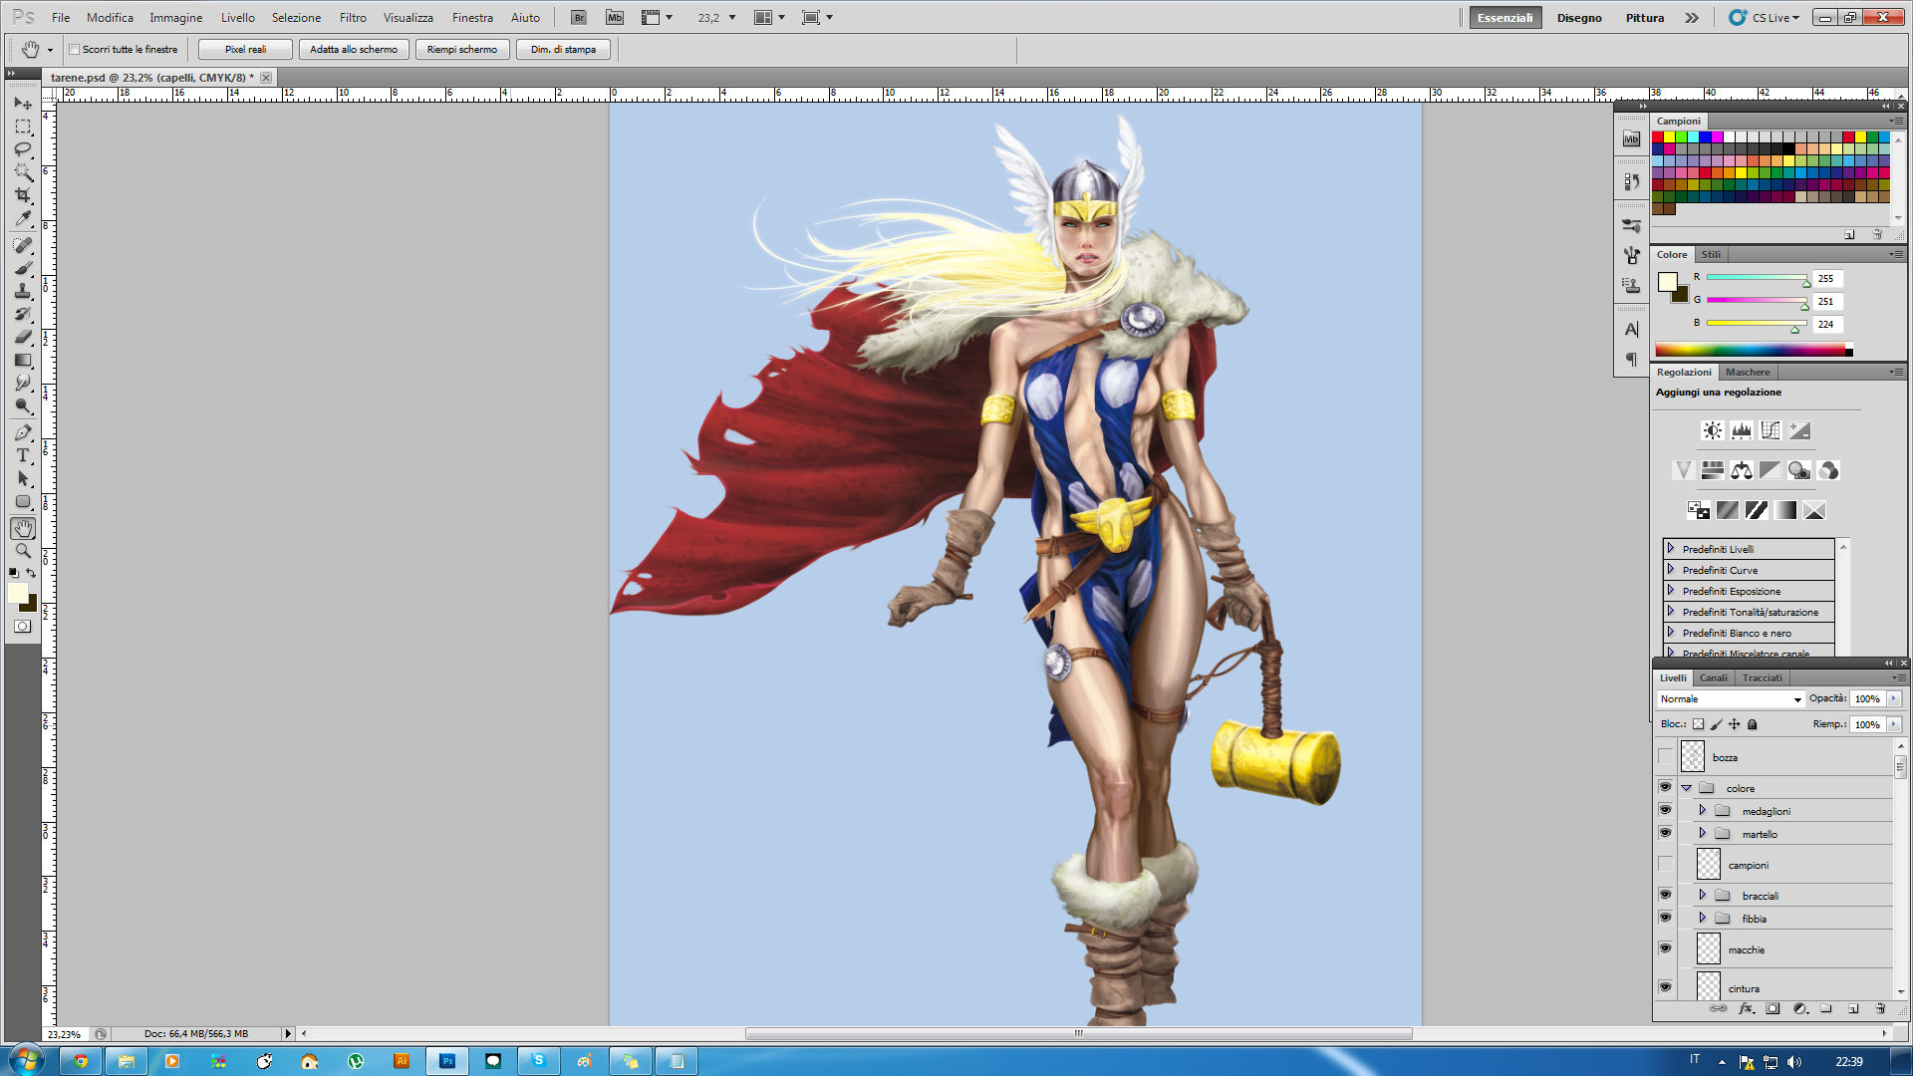Select the Type tool

click(x=23, y=455)
